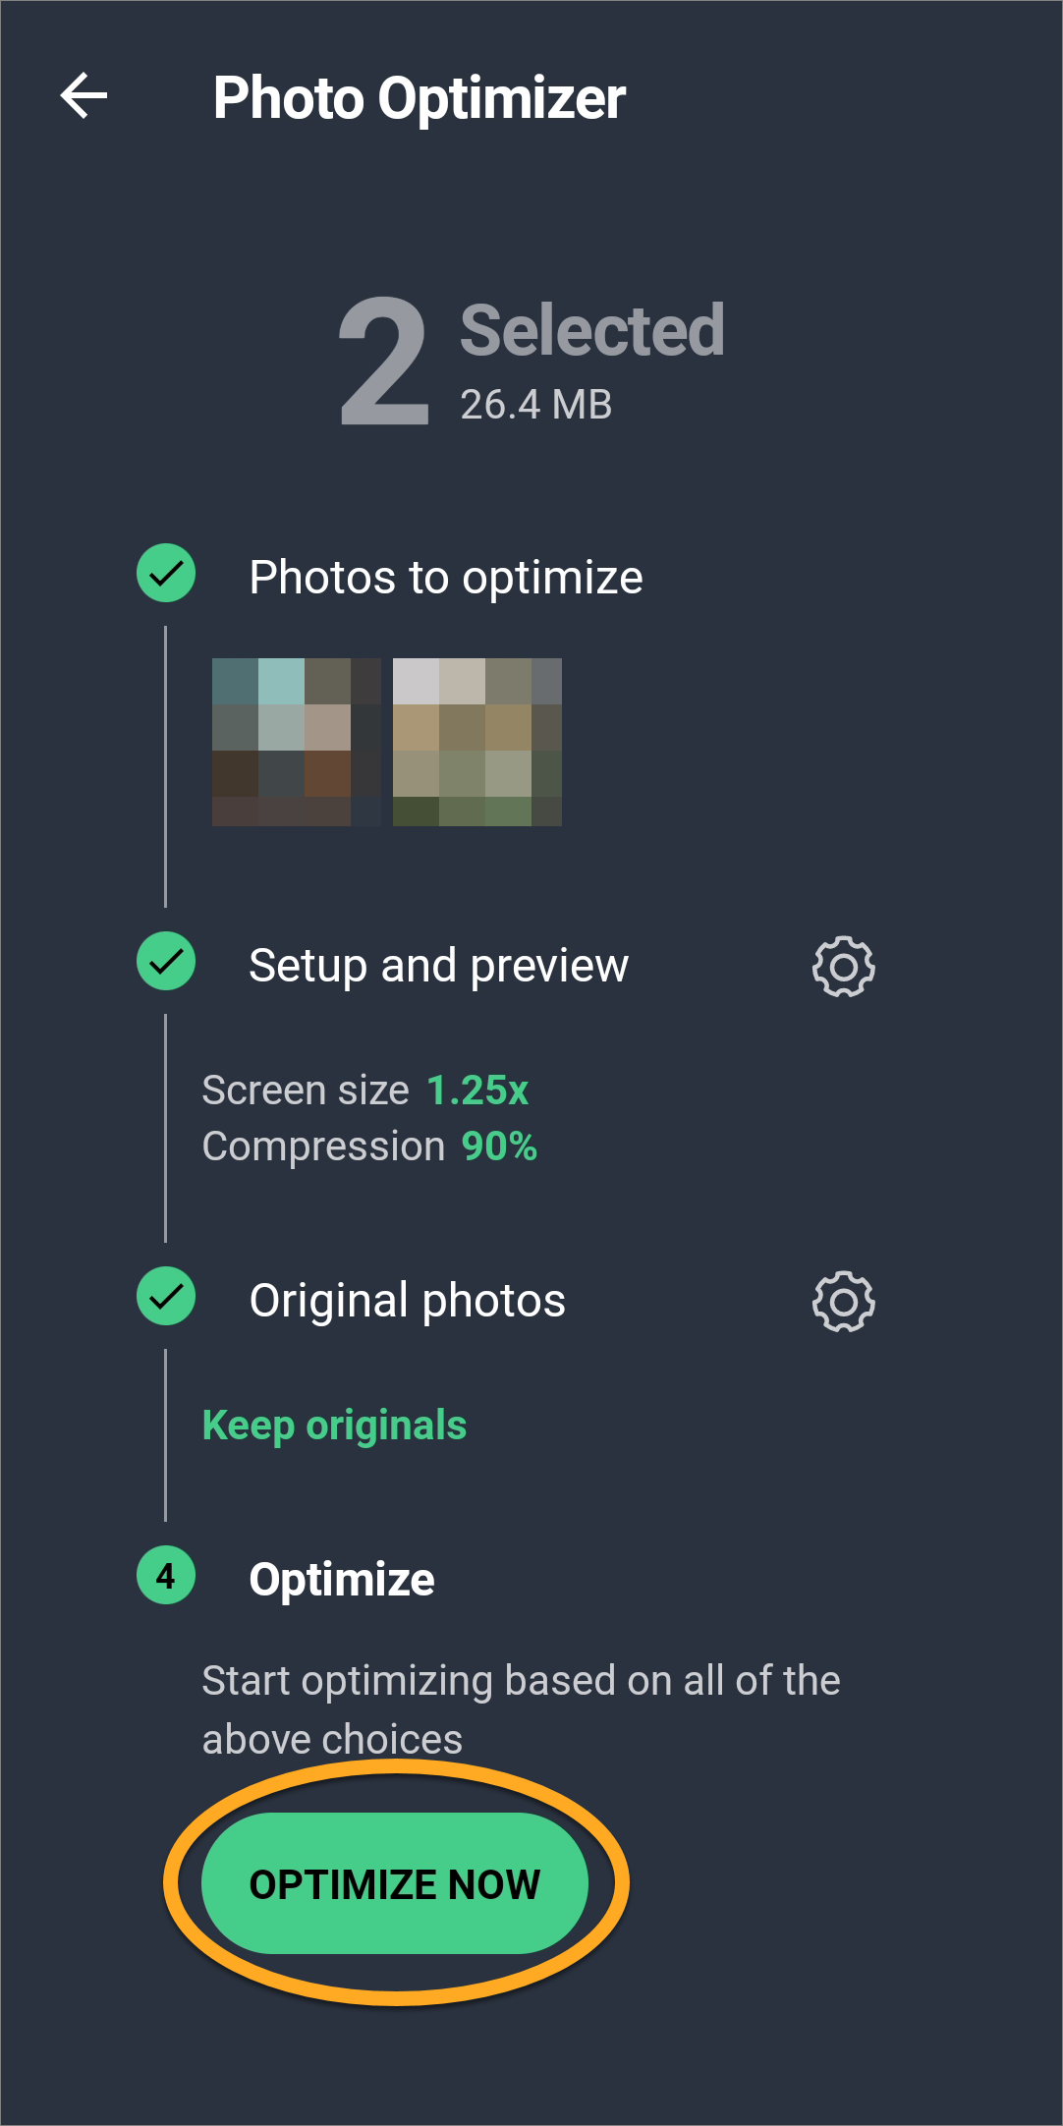This screenshot has width=1063, height=2126.
Task: Click the Optimize step heading
Action: 342,1580
